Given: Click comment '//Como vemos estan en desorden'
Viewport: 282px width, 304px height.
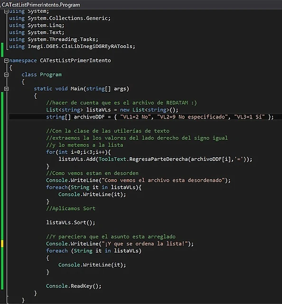Looking at the screenshot, I should coord(93,173).
